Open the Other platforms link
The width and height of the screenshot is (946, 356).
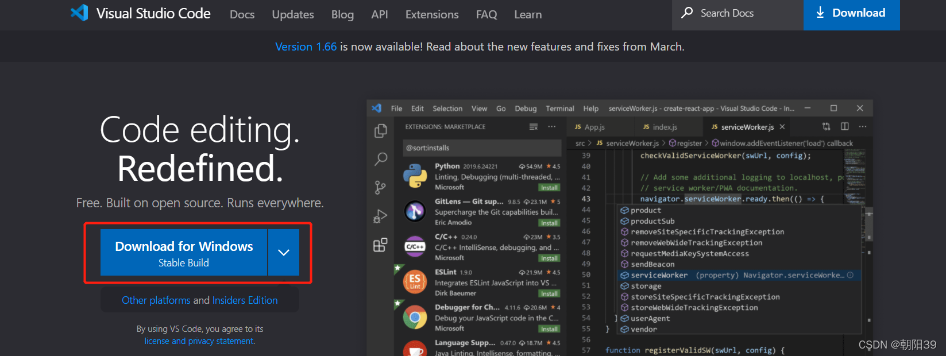[x=156, y=300]
